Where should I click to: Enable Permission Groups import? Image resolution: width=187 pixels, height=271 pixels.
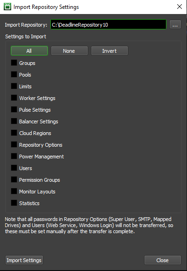tap(14, 179)
